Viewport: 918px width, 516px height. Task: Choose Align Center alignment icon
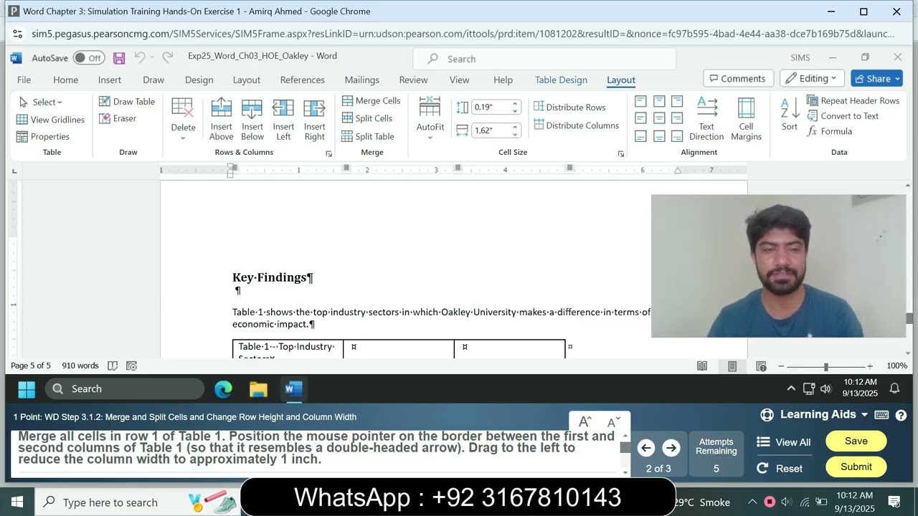coord(659,118)
